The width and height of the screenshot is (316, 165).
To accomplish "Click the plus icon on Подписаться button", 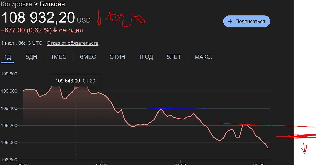I will 230,21.
